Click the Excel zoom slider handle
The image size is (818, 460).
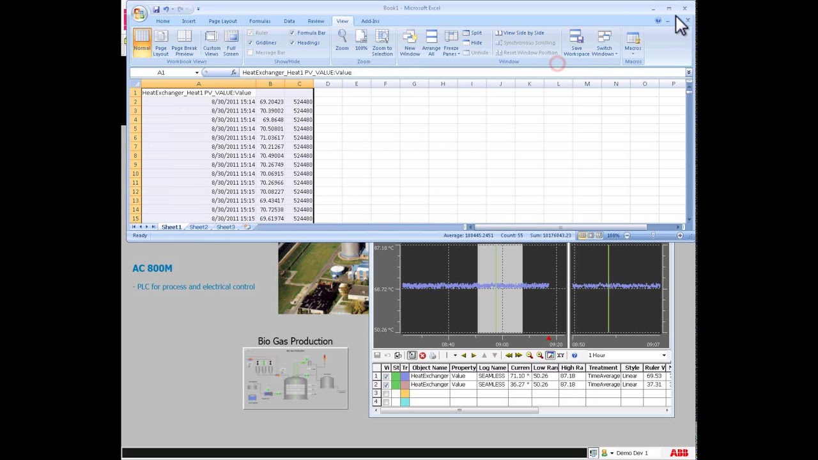coord(653,236)
